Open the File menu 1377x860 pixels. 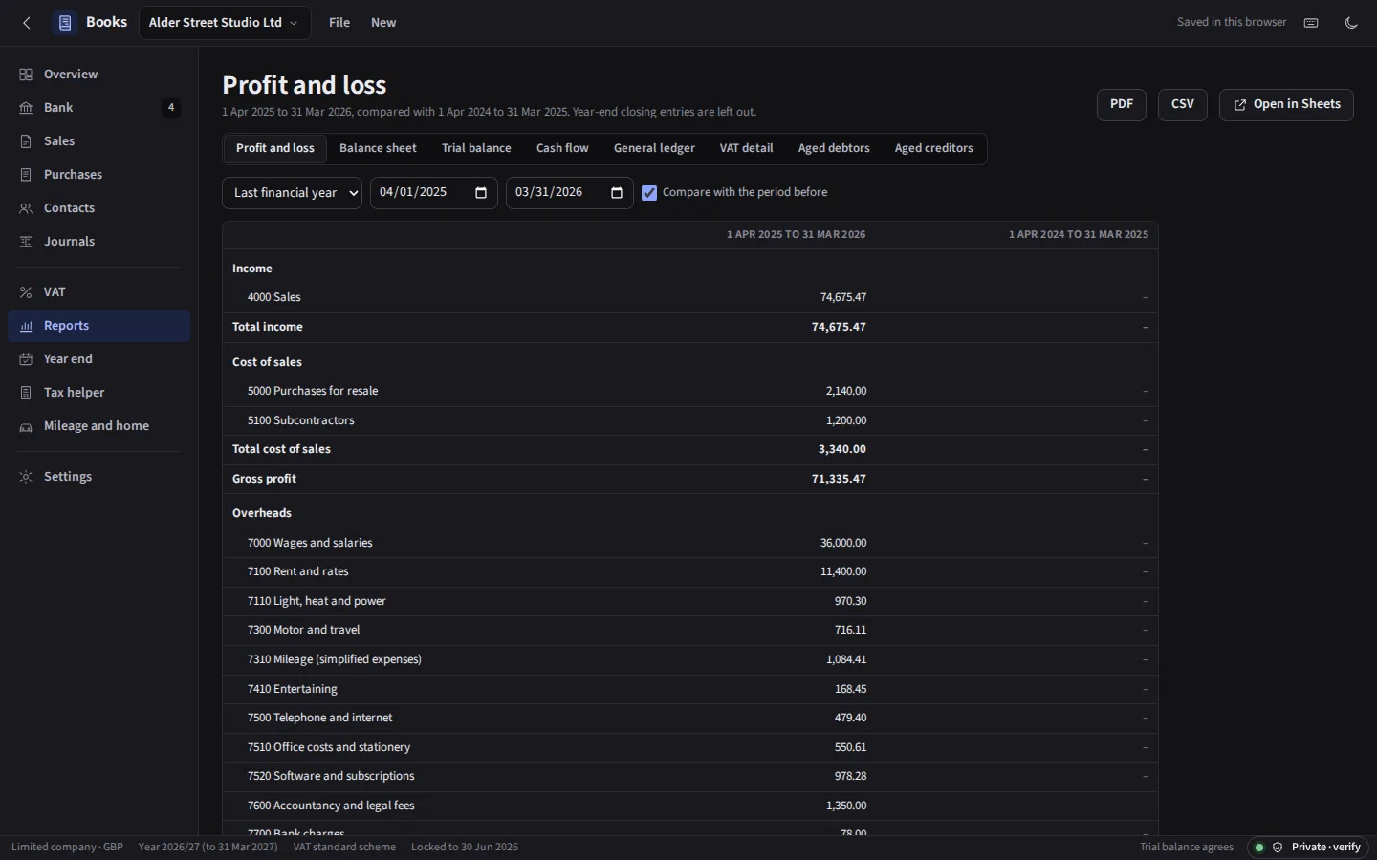click(x=339, y=23)
